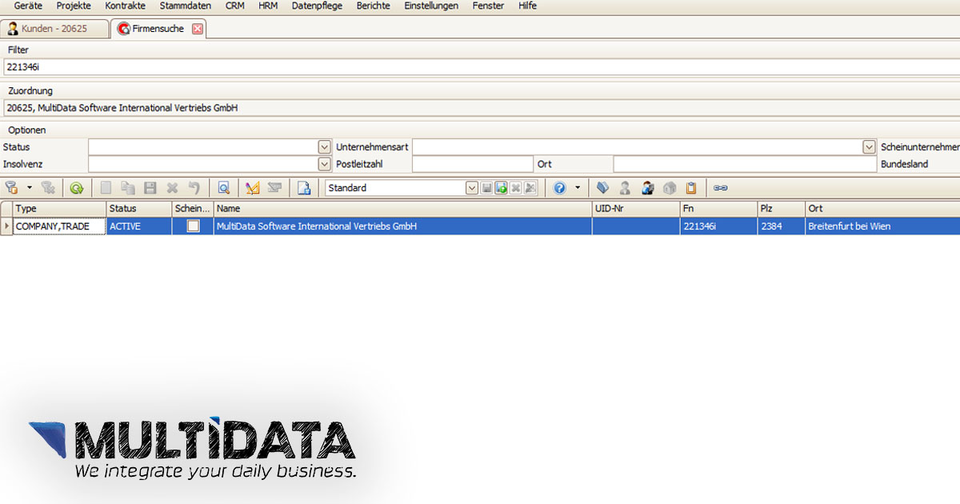Viewport: 960px width, 504px height.
Task: Click the Postleitzahl input field
Action: point(472,164)
